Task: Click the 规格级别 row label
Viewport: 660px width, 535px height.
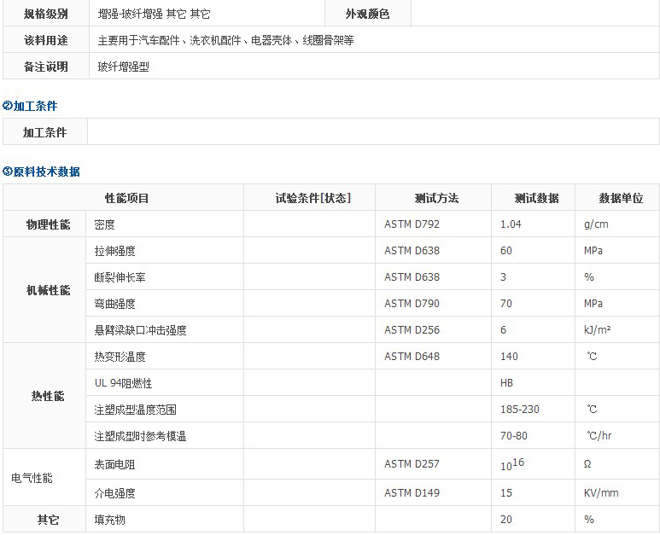Action: coord(45,14)
